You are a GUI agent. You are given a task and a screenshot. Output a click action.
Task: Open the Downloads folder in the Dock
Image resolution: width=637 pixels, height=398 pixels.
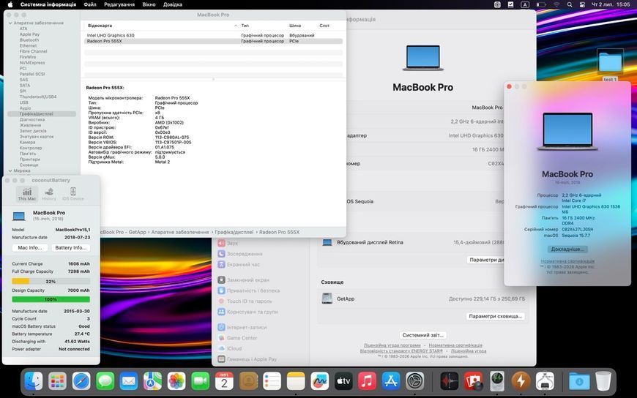579,381
